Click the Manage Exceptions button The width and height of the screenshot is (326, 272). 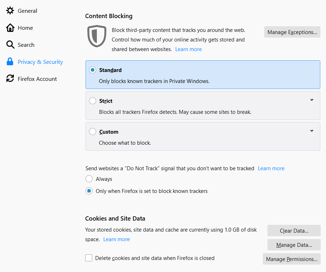click(292, 32)
